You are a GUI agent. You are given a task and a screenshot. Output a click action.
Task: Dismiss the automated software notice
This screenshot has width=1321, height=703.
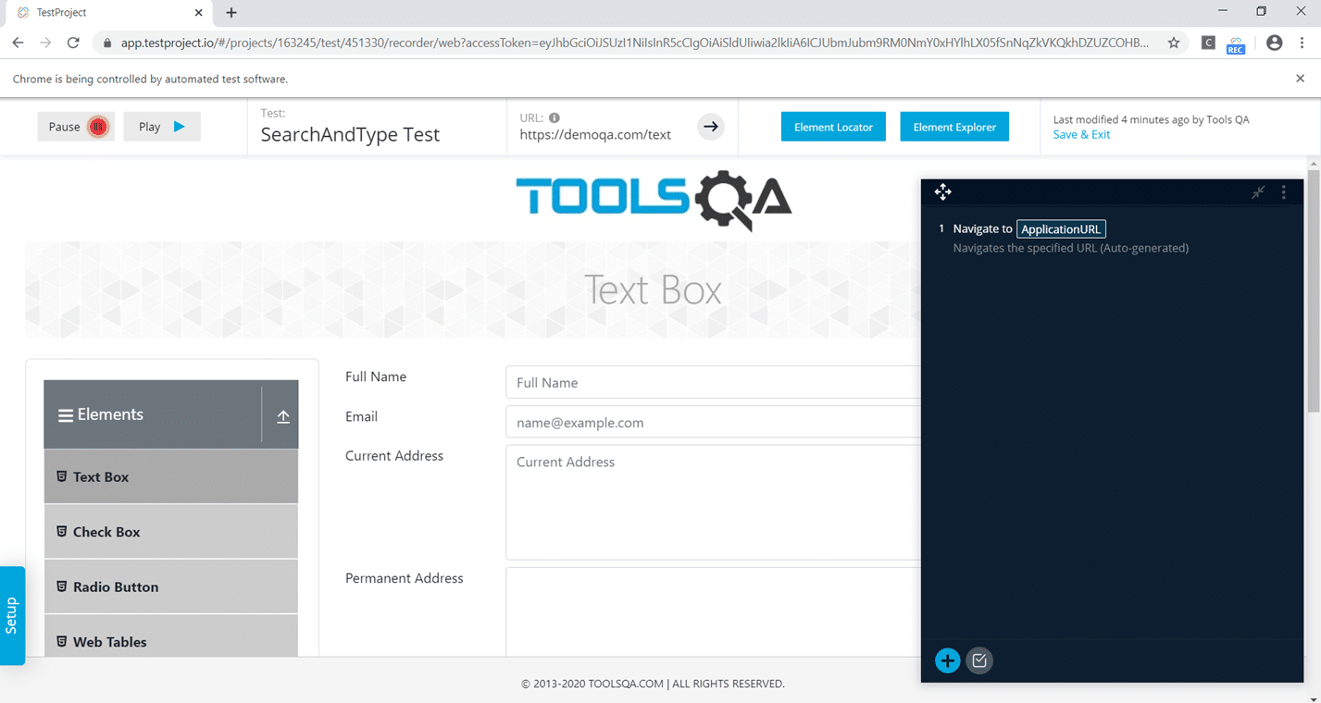click(1301, 79)
